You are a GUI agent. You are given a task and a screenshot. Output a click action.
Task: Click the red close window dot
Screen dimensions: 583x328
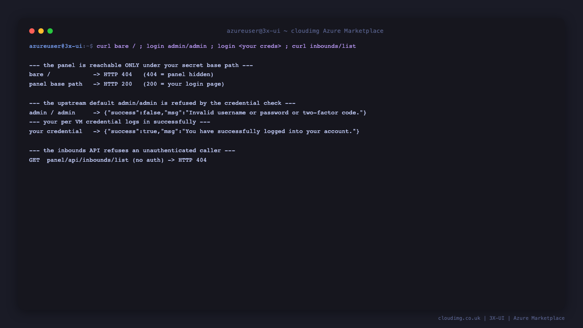pyautogui.click(x=32, y=31)
